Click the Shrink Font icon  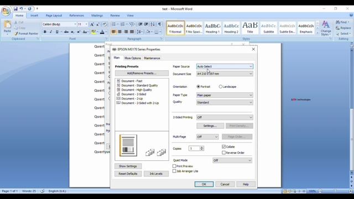point(98,24)
